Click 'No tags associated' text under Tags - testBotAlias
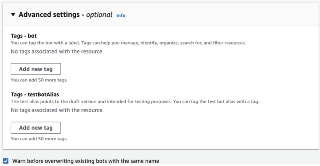 point(57,110)
